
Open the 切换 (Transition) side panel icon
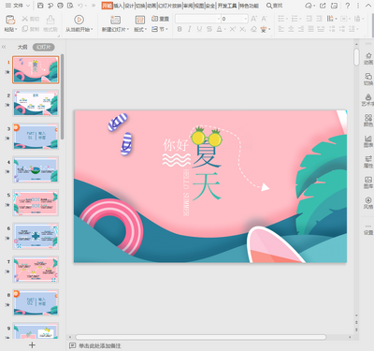[x=368, y=79]
